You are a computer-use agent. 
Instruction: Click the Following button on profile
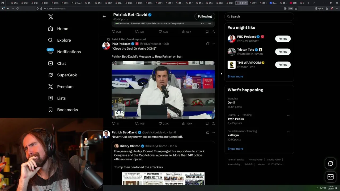[x=205, y=16]
